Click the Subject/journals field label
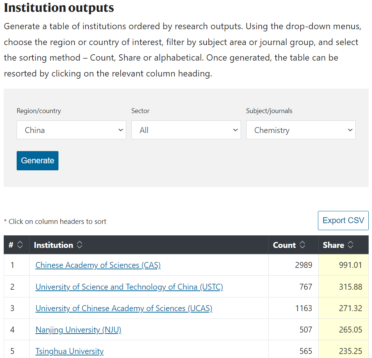372x358 pixels. point(269,111)
